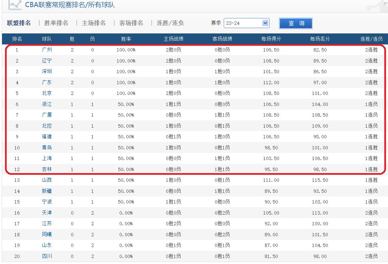Image resolution: width=388 pixels, height=264 pixels.
Task: Click the 连胜/连负 column header
Action: (x=371, y=39)
